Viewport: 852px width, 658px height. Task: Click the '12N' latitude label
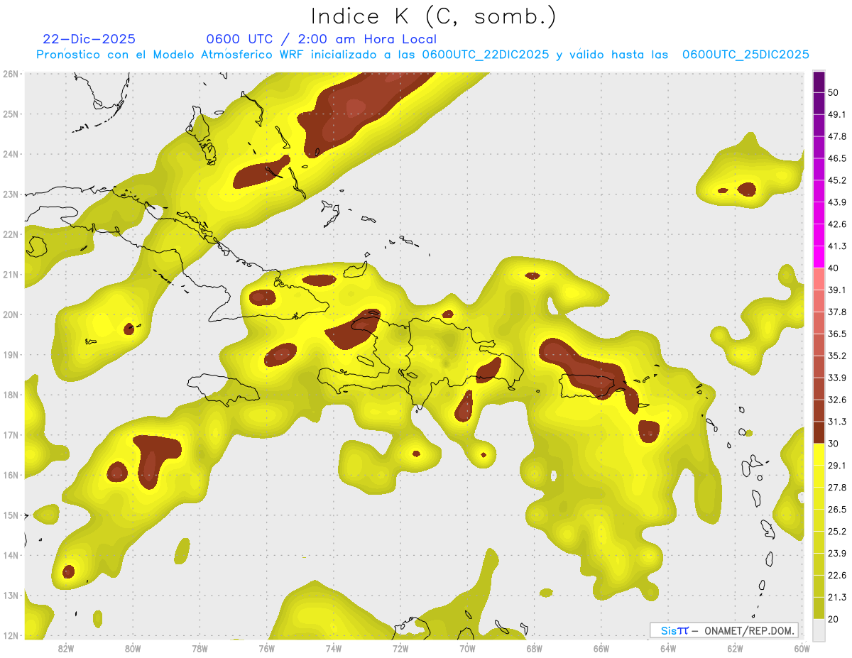pyautogui.click(x=11, y=635)
